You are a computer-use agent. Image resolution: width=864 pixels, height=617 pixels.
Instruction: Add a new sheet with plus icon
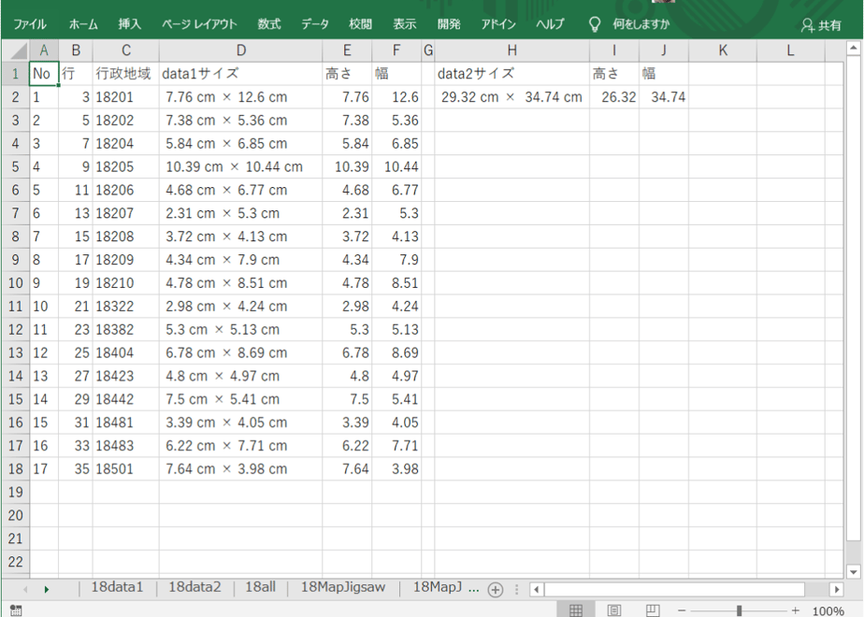point(496,590)
